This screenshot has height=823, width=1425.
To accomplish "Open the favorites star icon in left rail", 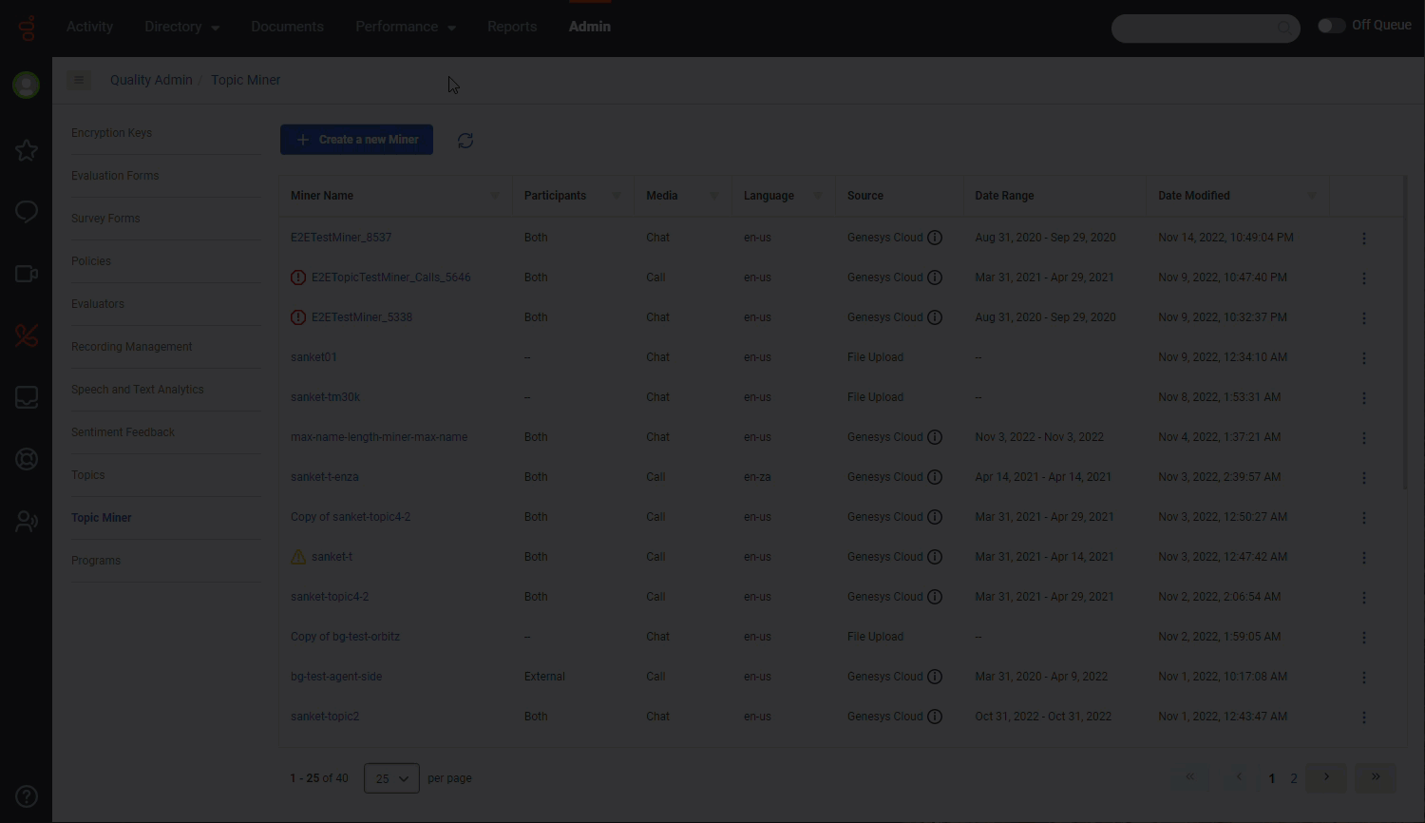I will tap(26, 150).
